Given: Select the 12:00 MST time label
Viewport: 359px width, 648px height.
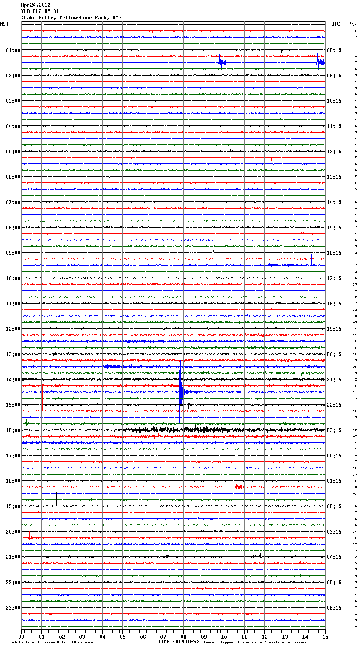Looking at the screenshot, I should pos(13,329).
